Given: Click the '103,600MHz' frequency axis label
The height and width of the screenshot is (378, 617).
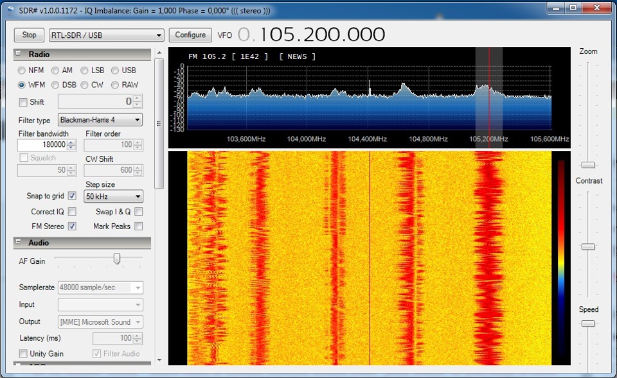Looking at the screenshot, I should [246, 139].
